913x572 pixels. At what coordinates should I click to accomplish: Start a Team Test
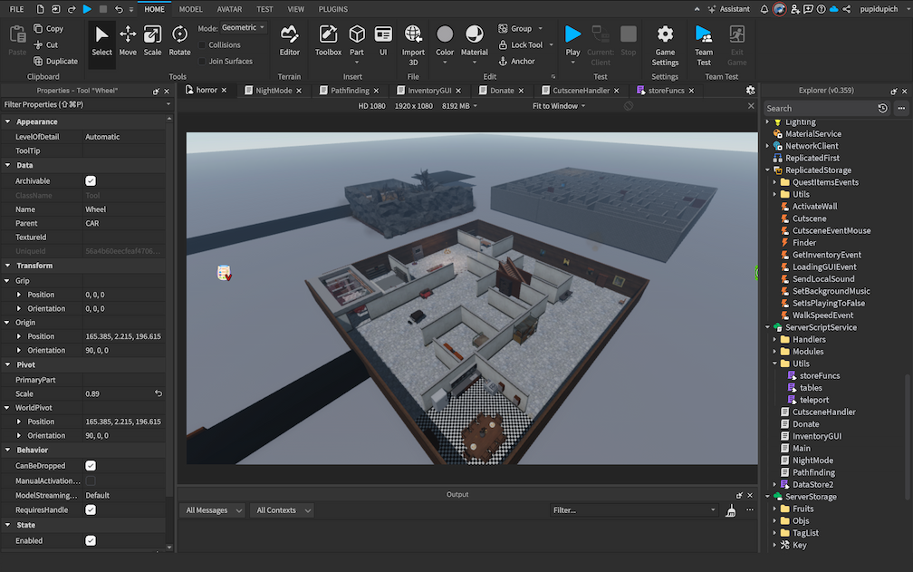[x=704, y=45]
